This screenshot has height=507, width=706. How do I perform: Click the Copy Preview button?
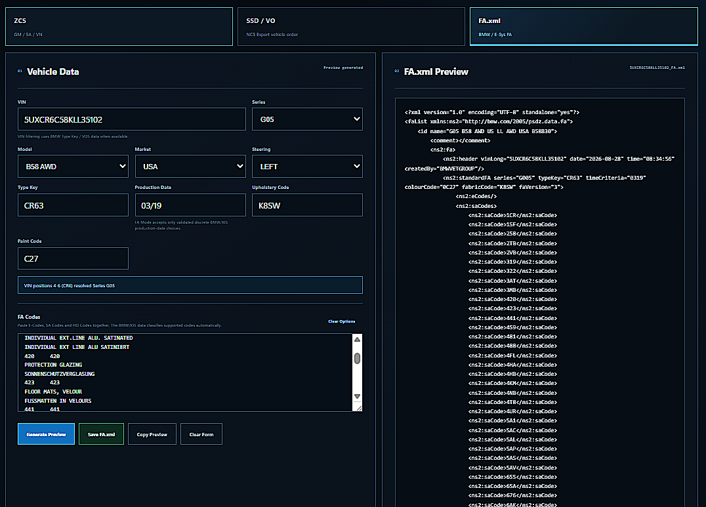(x=152, y=434)
